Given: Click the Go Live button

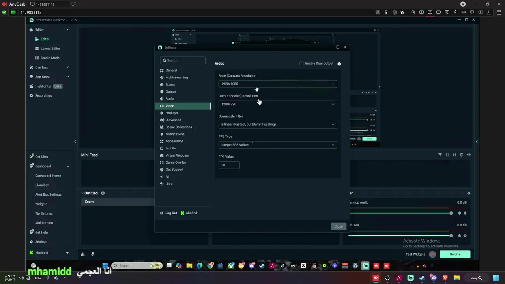Looking at the screenshot, I should tap(455, 254).
